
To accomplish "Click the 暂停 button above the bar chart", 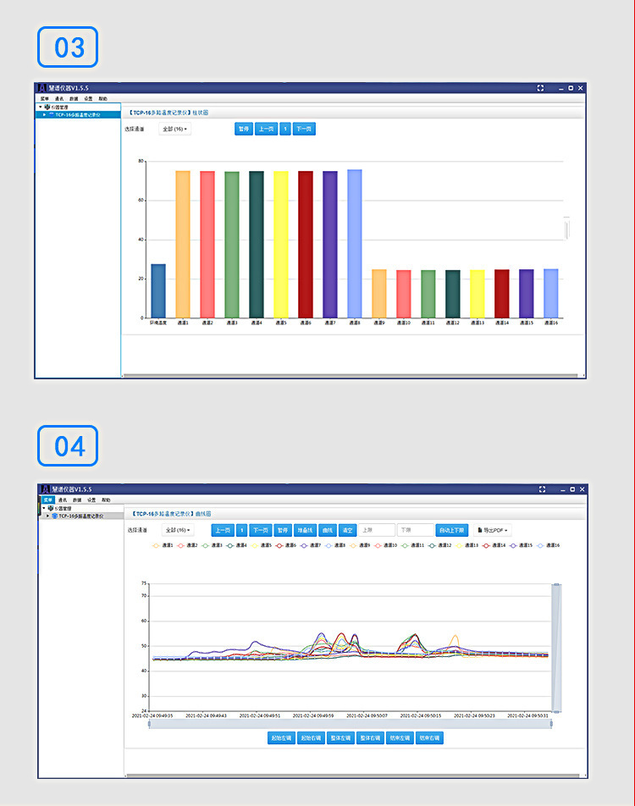I will click(244, 129).
